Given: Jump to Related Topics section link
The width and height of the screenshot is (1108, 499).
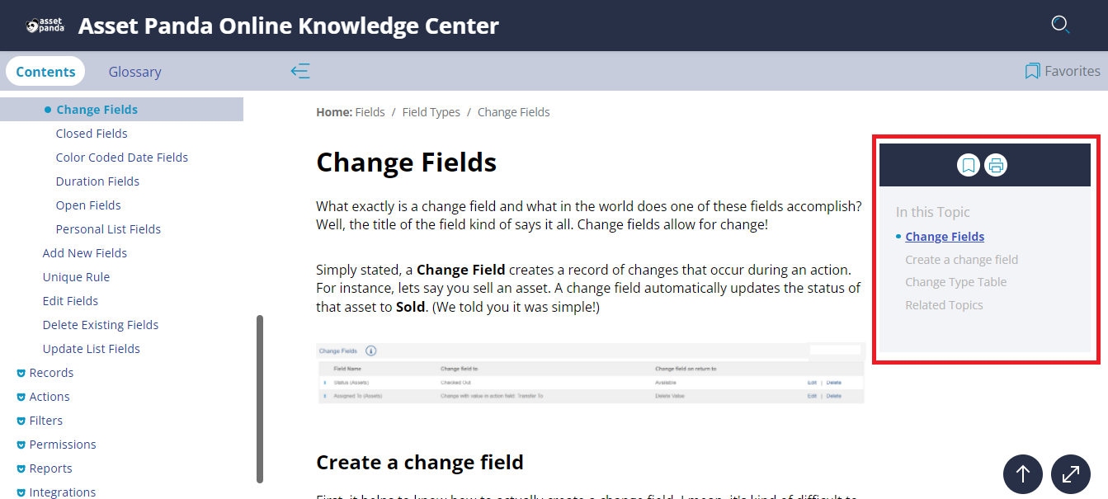Looking at the screenshot, I should pos(945,305).
